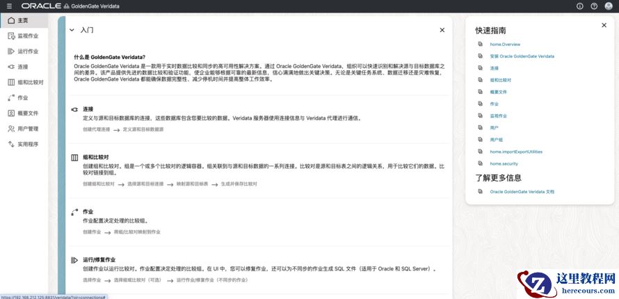Image resolution: width=619 pixels, height=299 pixels.
Task: Click the 实用程序 arrows icon in sidebar
Action: pos(11,144)
